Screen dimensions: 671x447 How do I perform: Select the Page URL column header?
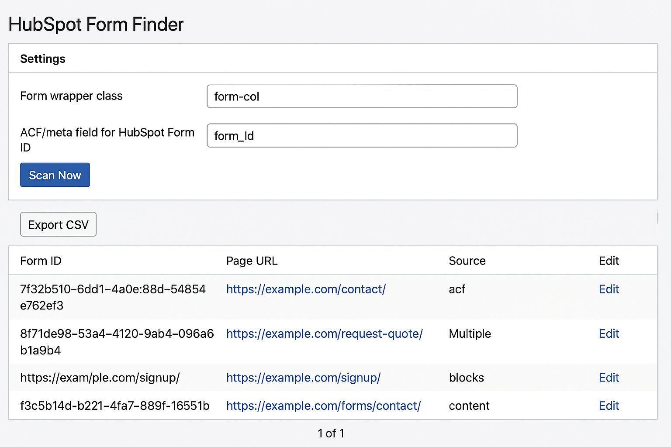click(252, 261)
